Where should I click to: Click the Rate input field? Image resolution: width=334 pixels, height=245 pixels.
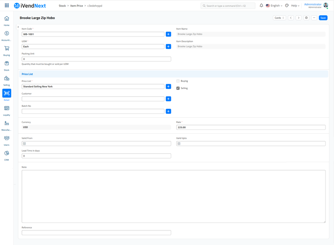pos(250,127)
